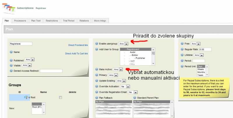
Task: Click help icon beside Override Activation
Action: [97, 86]
